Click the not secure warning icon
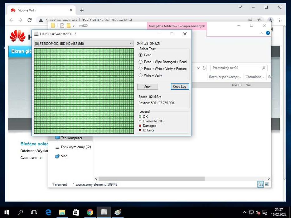The image size is (291, 218). pyautogui.click(x=41, y=20)
